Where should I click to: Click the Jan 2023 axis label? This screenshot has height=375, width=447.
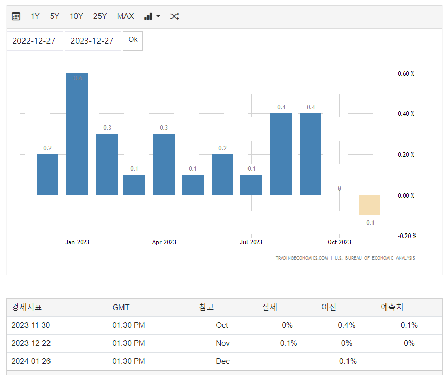pyautogui.click(x=77, y=242)
